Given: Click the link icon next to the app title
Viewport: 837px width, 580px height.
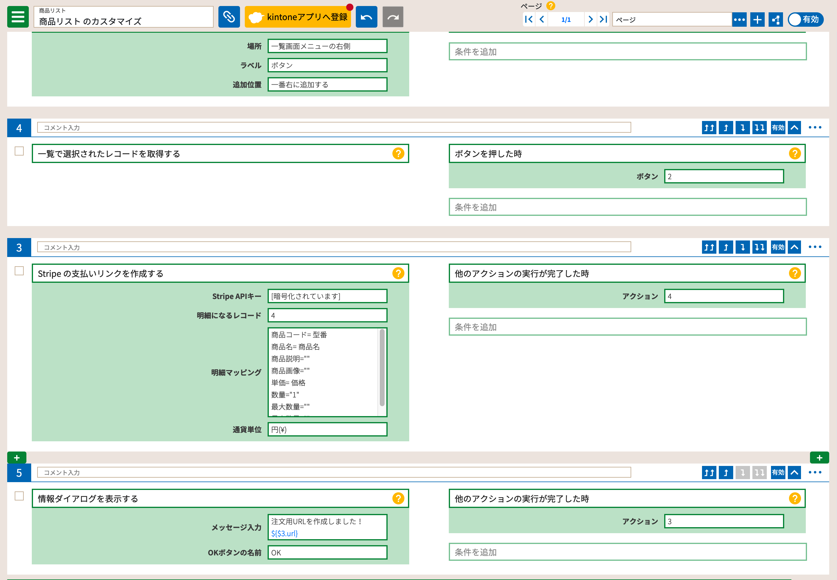Looking at the screenshot, I should pyautogui.click(x=229, y=17).
